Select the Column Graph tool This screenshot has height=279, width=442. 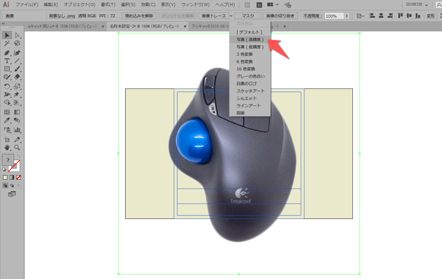coord(17,130)
